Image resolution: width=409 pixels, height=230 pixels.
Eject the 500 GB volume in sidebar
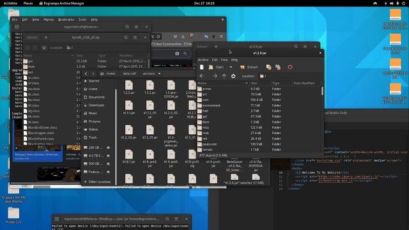coord(108,164)
